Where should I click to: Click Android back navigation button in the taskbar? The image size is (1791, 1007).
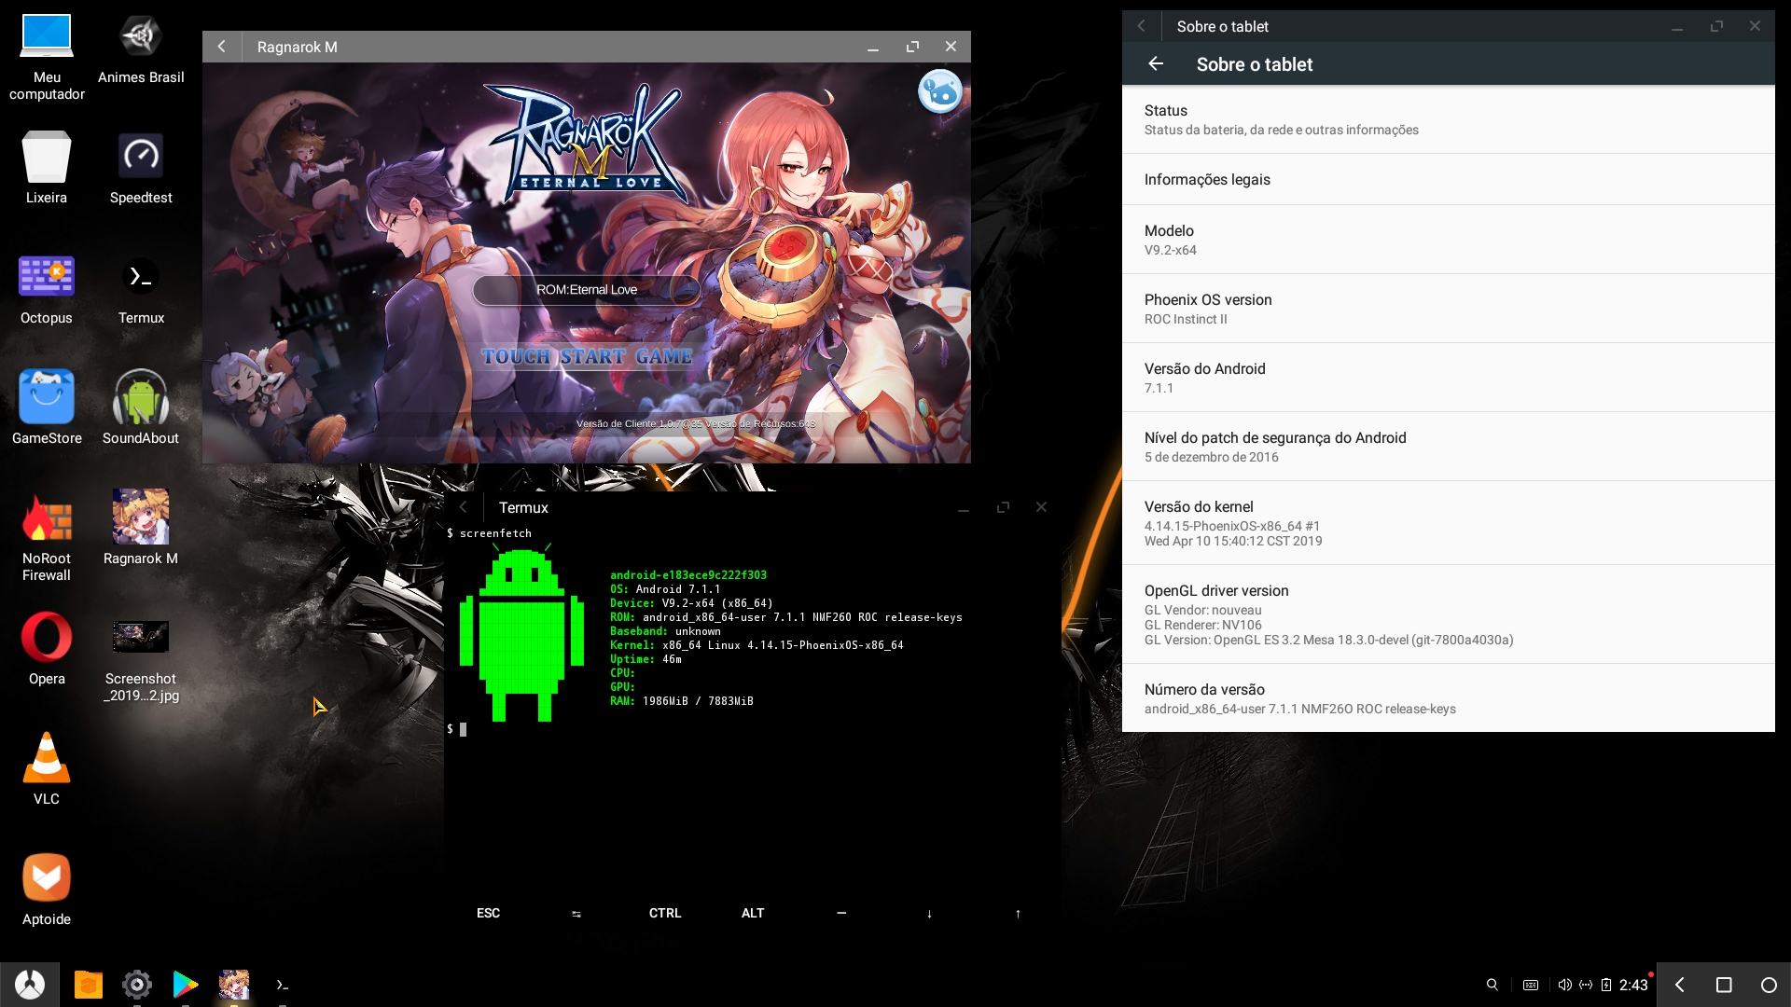(x=1680, y=985)
